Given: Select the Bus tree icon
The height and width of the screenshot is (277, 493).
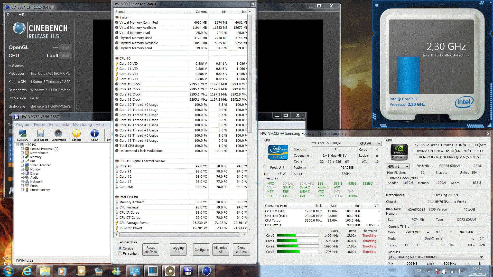Looking at the screenshot, I should coord(27,161).
